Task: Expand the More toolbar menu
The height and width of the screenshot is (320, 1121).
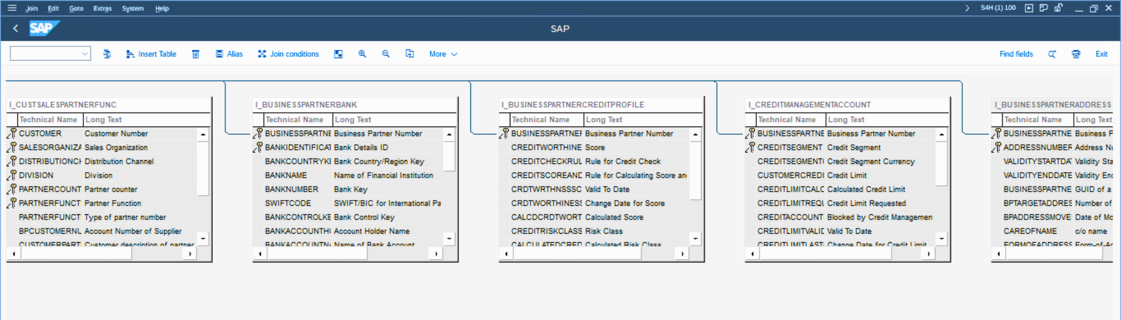Action: (443, 54)
